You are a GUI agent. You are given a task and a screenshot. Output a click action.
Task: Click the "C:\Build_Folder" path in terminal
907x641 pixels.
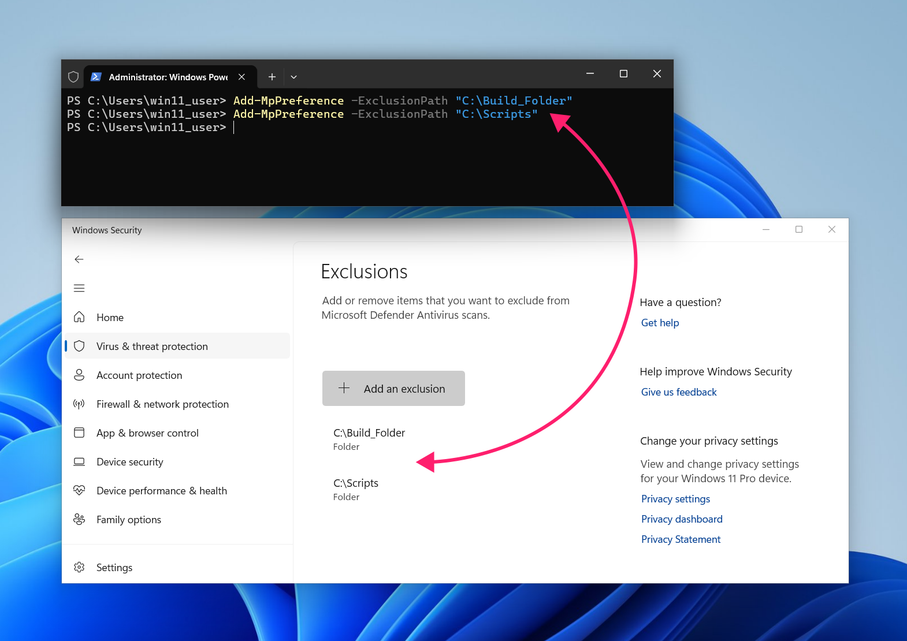tap(514, 100)
